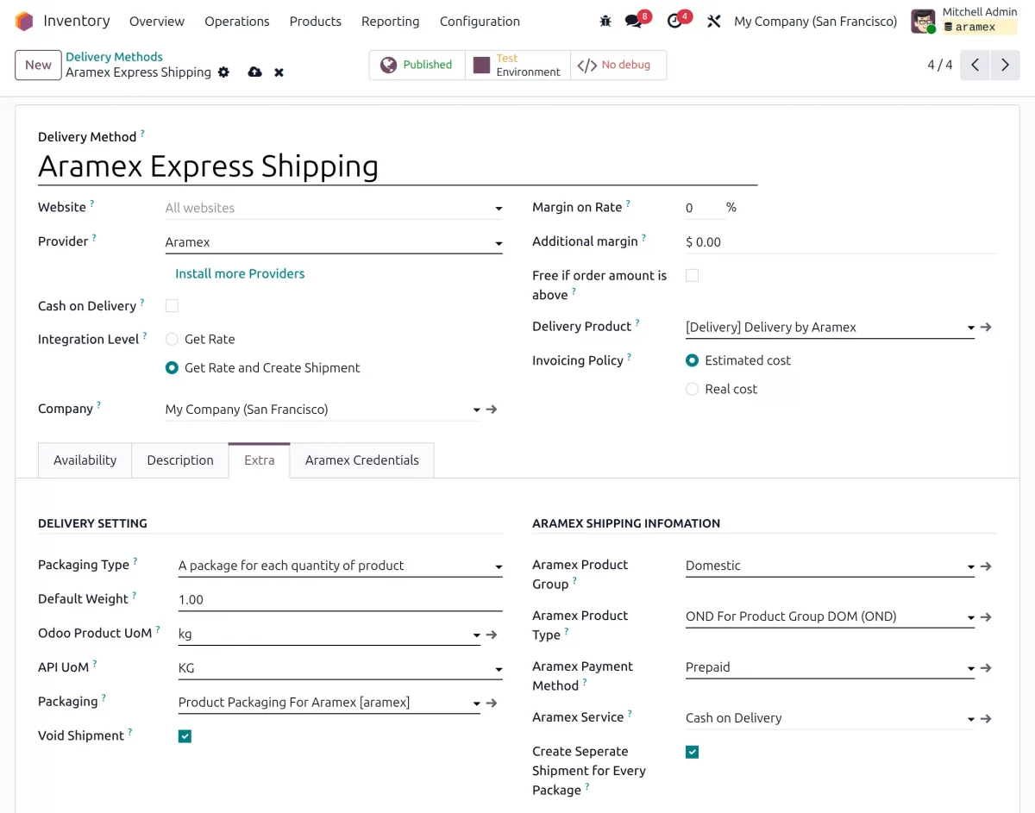Open the Aramex Product Type external link arrow
Screen dimensions: 1035x813
pyautogui.click(x=987, y=617)
